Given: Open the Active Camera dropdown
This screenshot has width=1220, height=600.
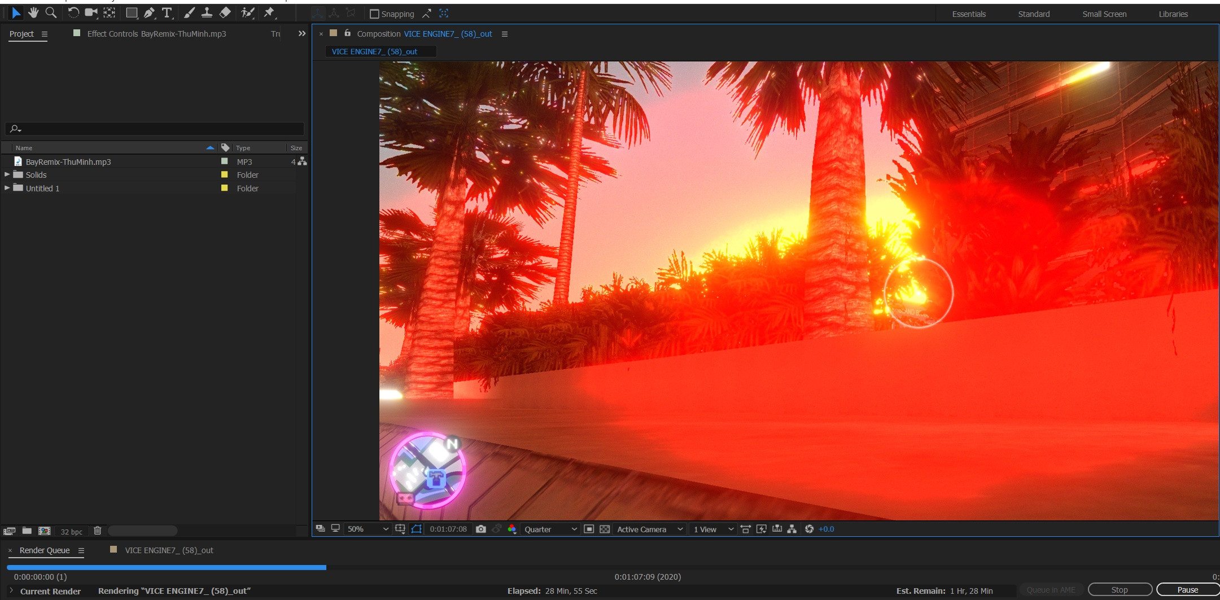Looking at the screenshot, I should pyautogui.click(x=650, y=529).
